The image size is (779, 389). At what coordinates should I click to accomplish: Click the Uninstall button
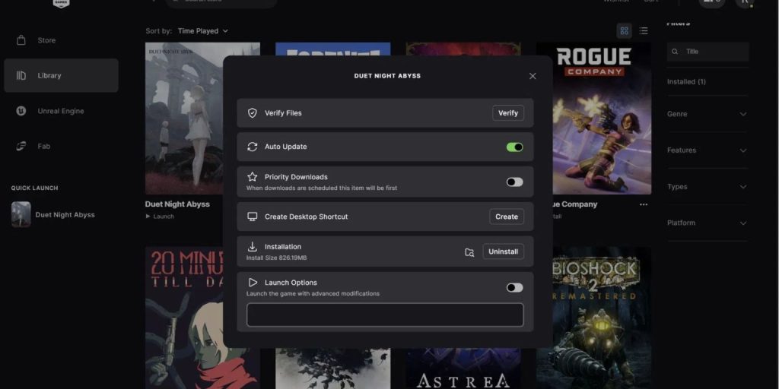[x=503, y=251]
